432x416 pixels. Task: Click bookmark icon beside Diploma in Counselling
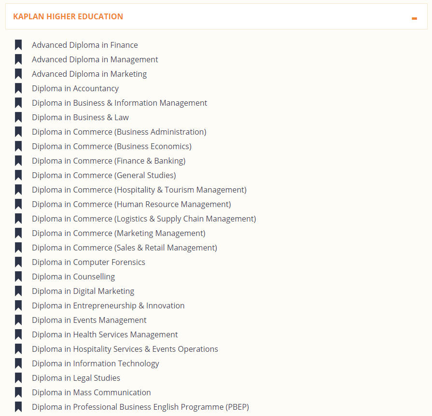pos(18,277)
